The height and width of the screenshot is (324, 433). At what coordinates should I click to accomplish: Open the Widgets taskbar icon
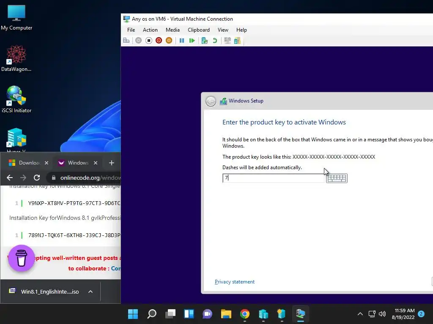point(189,314)
